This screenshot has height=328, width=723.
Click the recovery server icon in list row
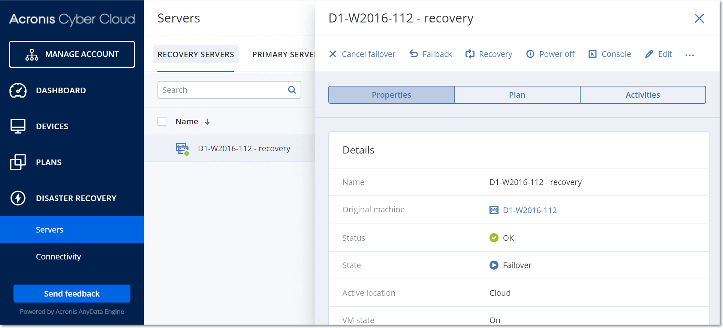tap(183, 149)
